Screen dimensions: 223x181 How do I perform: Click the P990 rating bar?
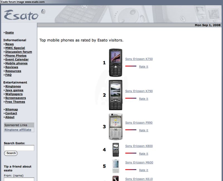click(131, 130)
